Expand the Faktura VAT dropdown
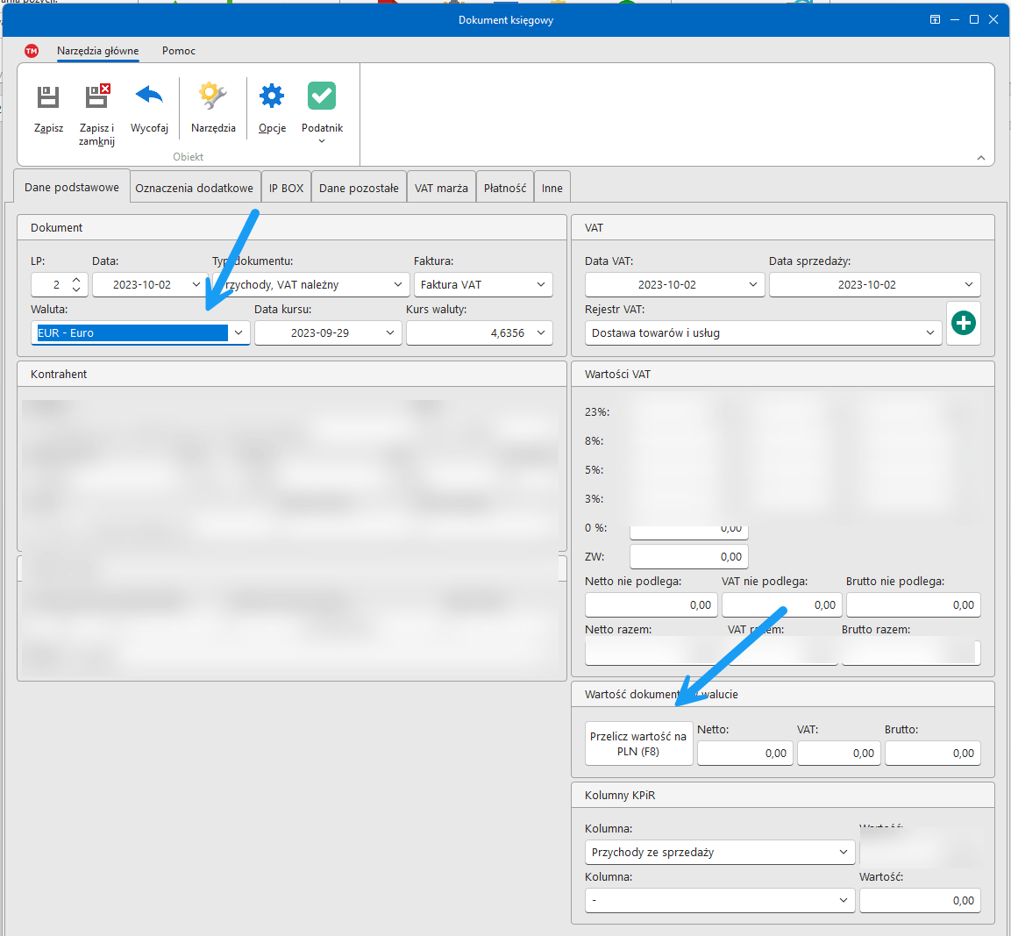 (541, 285)
